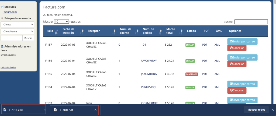This screenshot has height=116, width=276.
Task: Send invoice F 186 by email
Action: 242,57
